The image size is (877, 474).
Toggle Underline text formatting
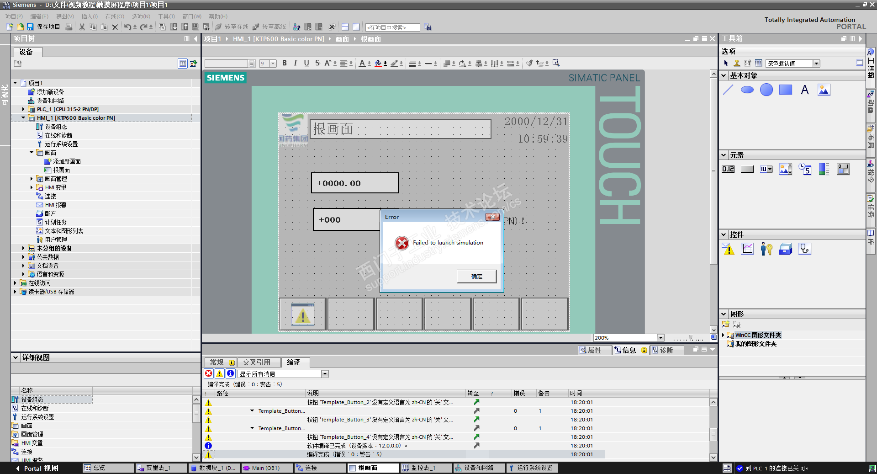point(306,63)
